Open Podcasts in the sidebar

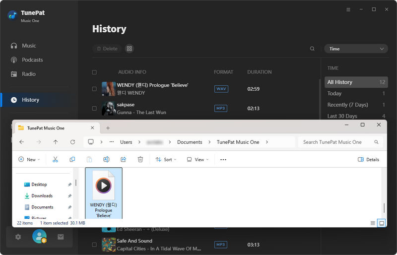point(32,60)
